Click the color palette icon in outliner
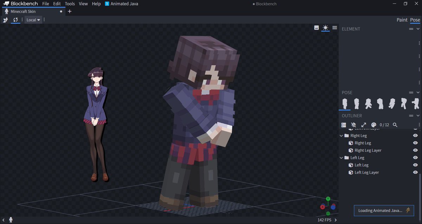This screenshot has height=224, width=422. (x=374, y=125)
